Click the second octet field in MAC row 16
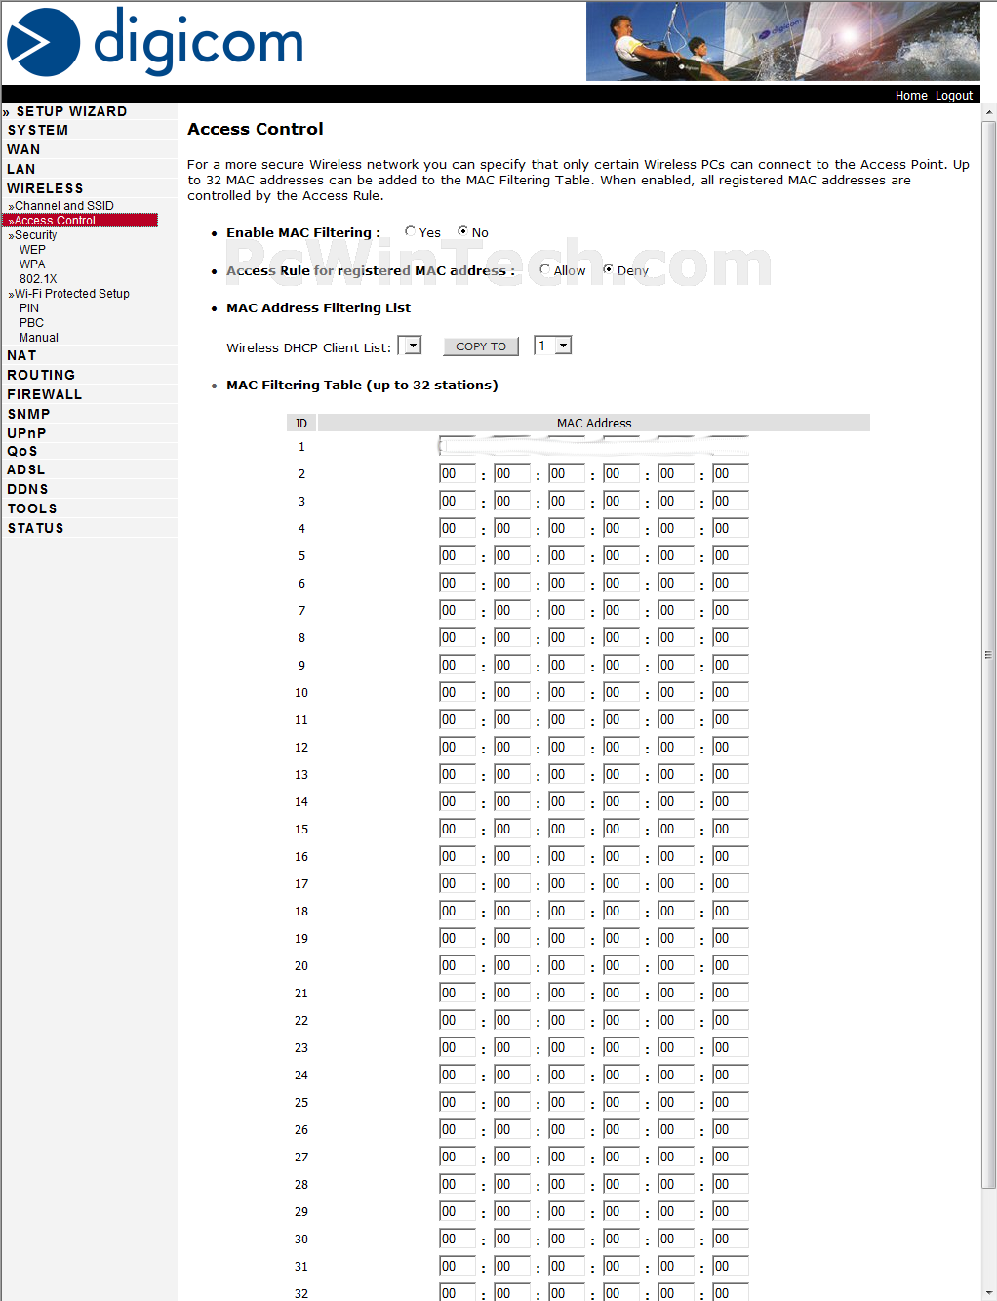 [x=512, y=856]
